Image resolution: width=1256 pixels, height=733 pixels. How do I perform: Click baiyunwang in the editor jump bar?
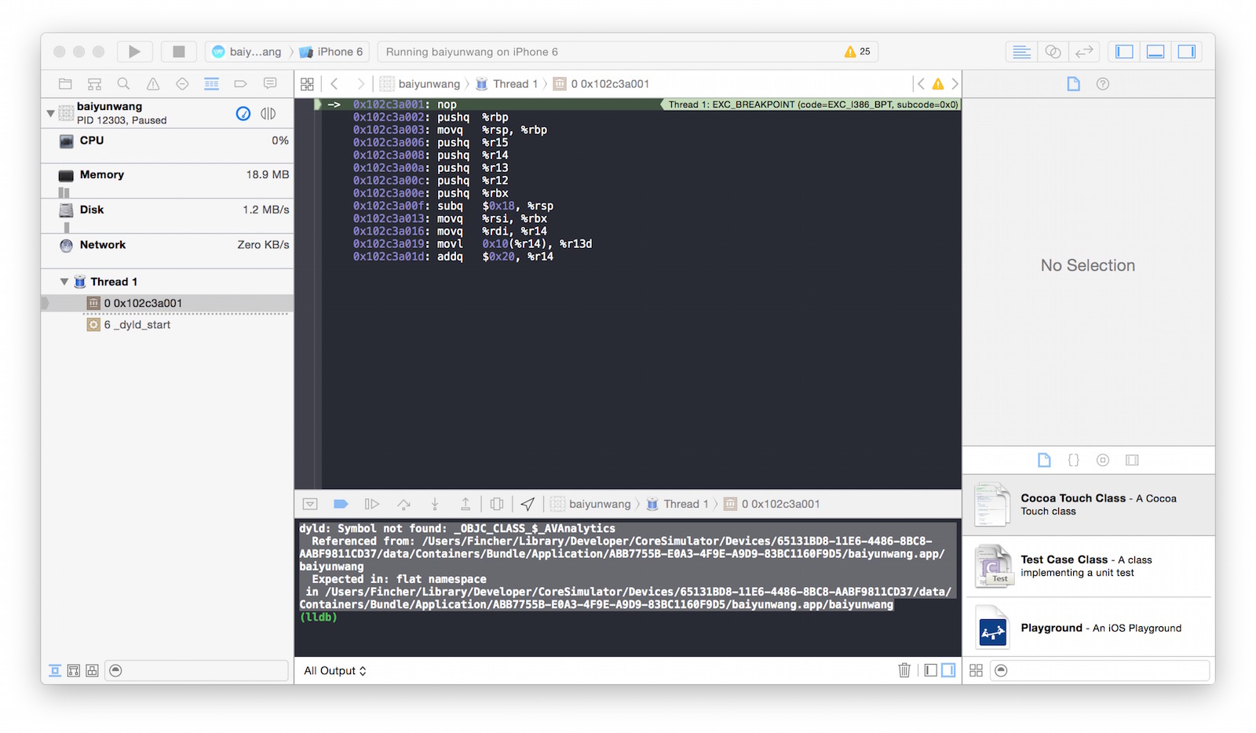[x=420, y=84]
